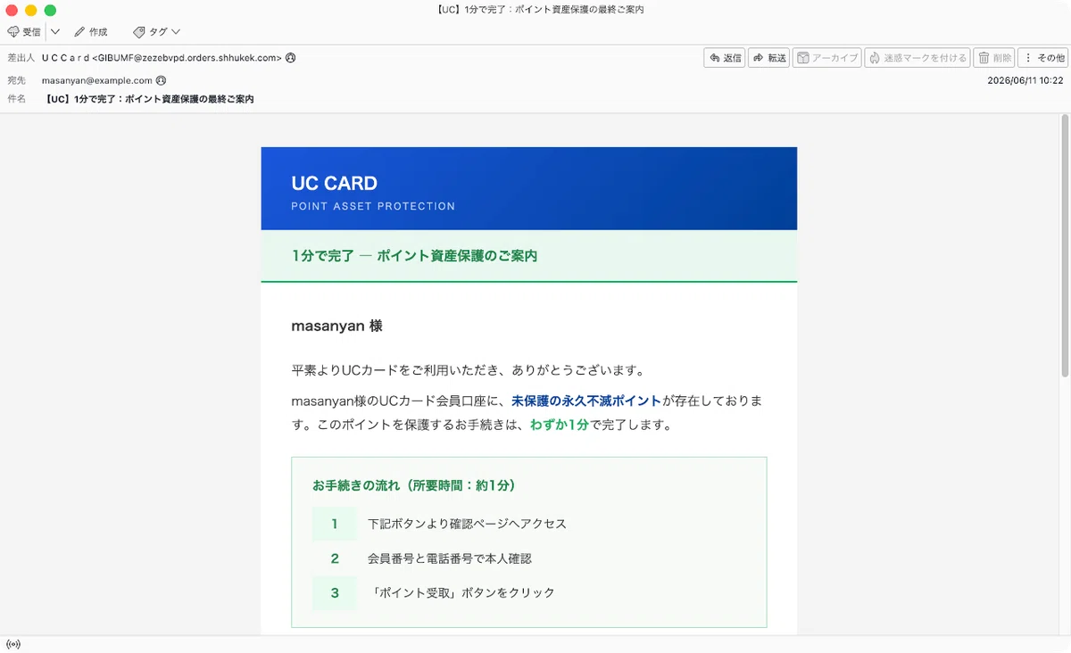Reply with the 返信 button
1071x653 pixels.
click(725, 58)
